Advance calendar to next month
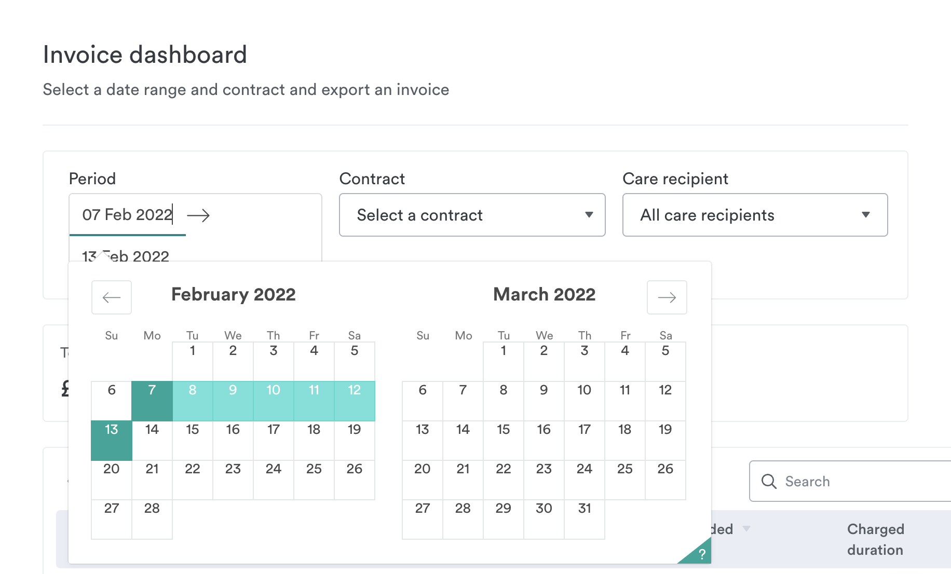The image size is (951, 574). coord(667,297)
